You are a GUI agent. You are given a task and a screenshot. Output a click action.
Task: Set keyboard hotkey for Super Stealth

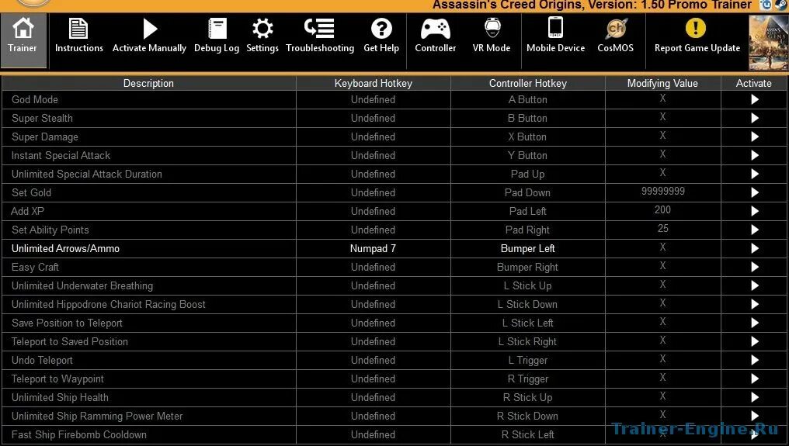click(x=373, y=118)
